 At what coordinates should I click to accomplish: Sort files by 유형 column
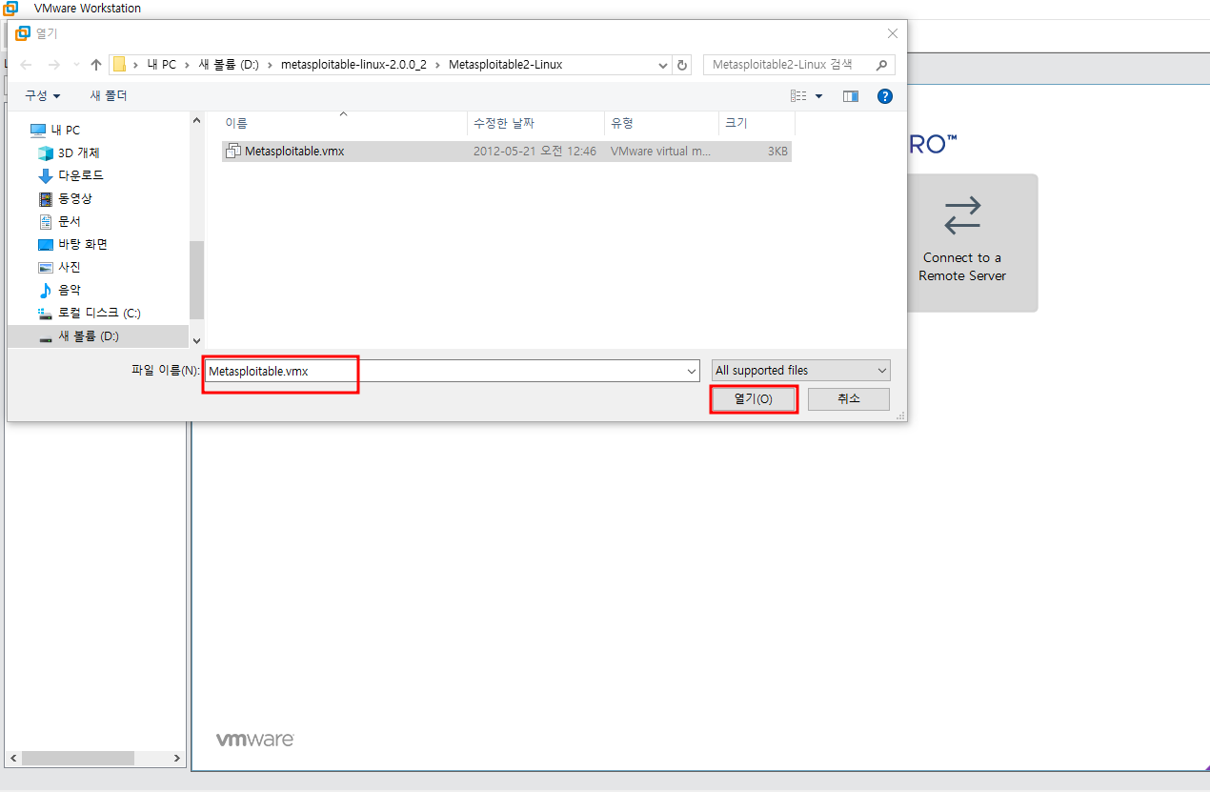[661, 124]
